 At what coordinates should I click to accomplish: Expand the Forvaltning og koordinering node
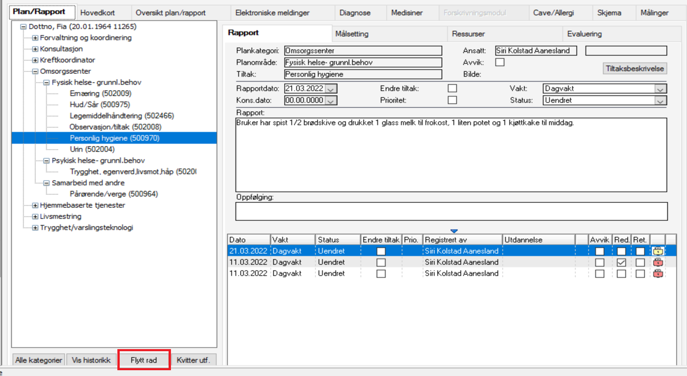35,38
